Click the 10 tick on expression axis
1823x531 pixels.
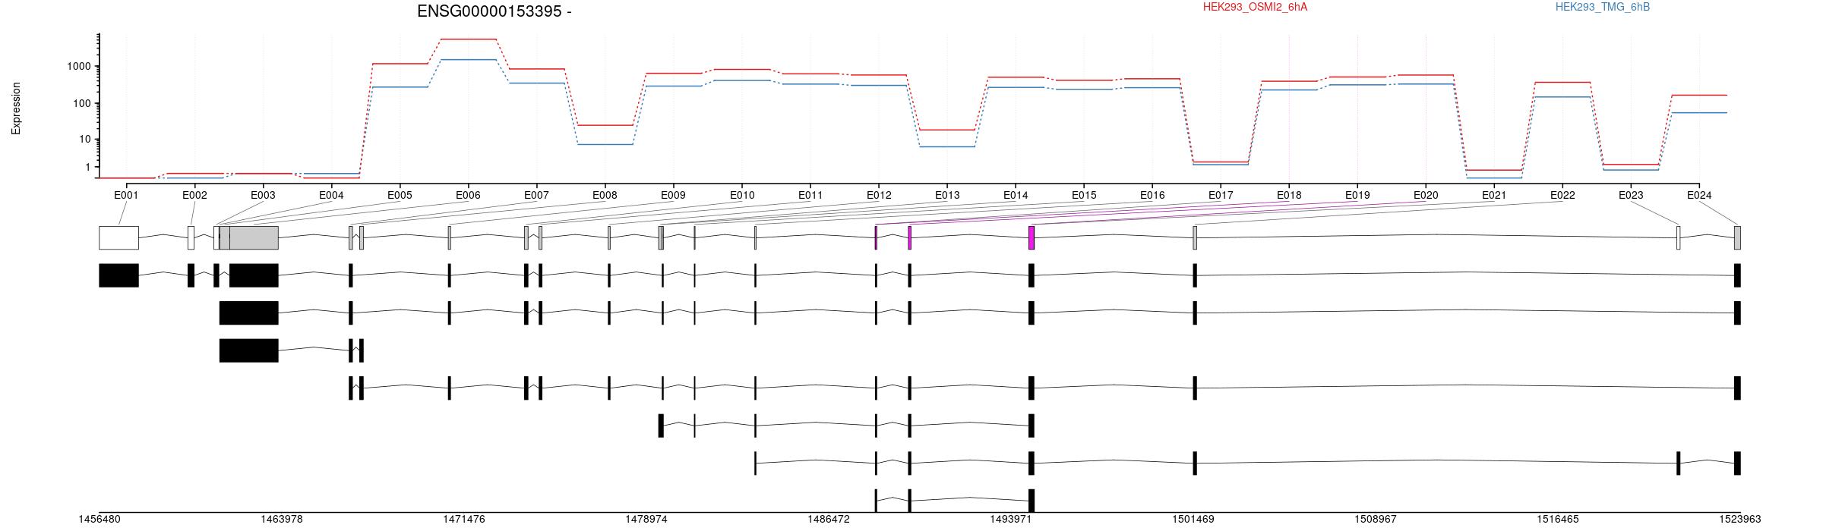[x=87, y=140]
